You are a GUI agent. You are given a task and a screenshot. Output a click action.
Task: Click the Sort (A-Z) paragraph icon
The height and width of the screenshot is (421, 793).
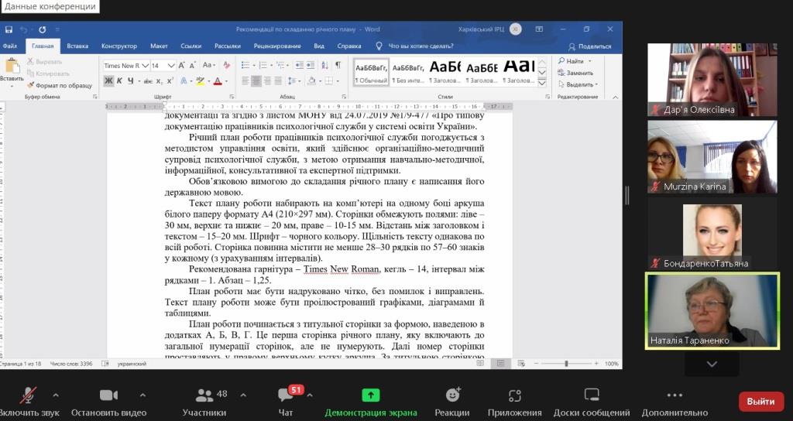point(324,65)
